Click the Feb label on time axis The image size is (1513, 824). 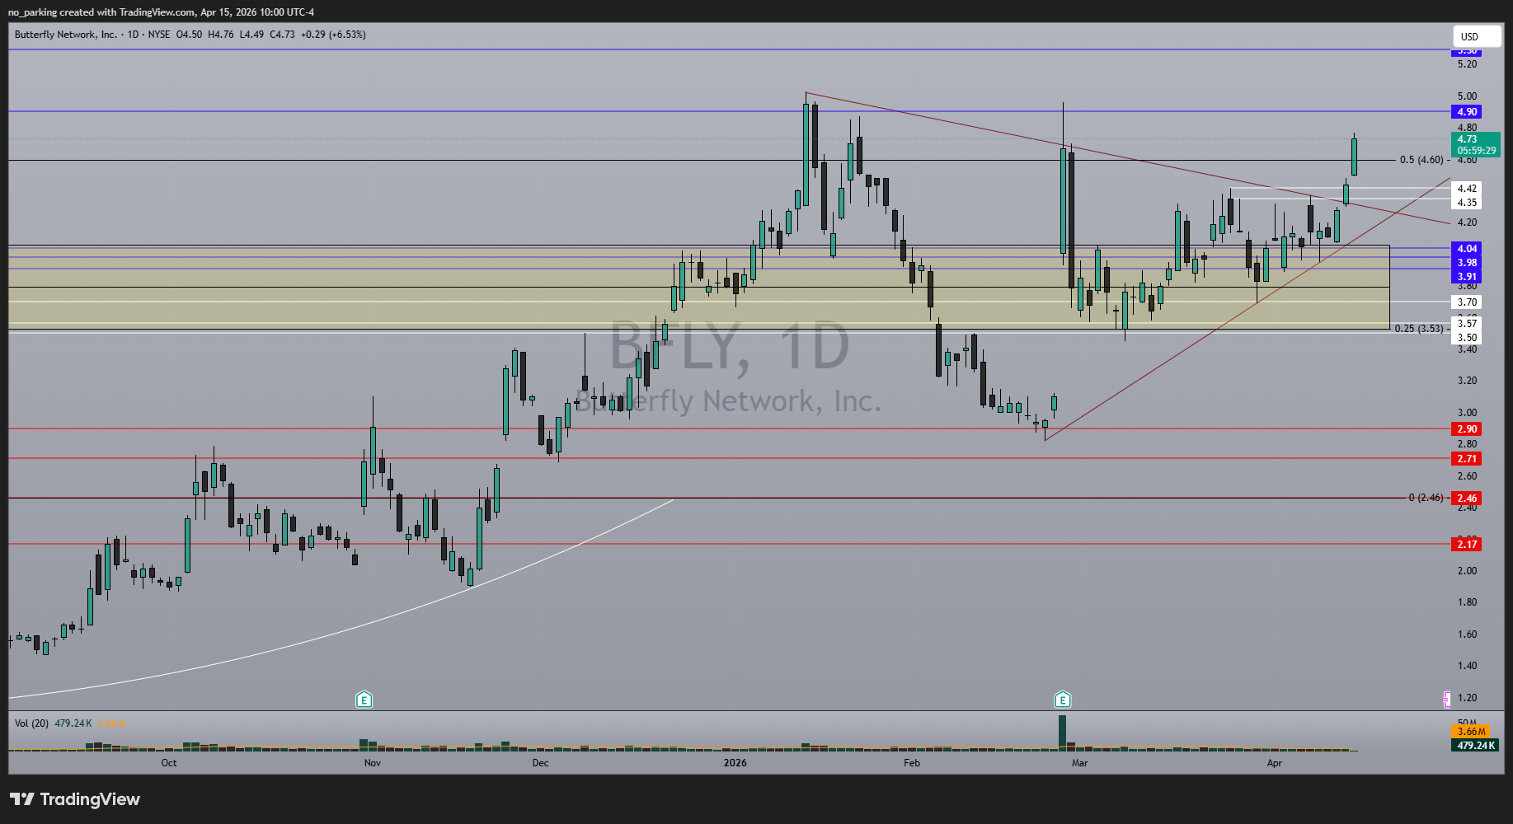click(x=912, y=763)
